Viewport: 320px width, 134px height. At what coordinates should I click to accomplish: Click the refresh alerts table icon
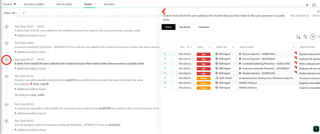pyautogui.click(x=305, y=37)
